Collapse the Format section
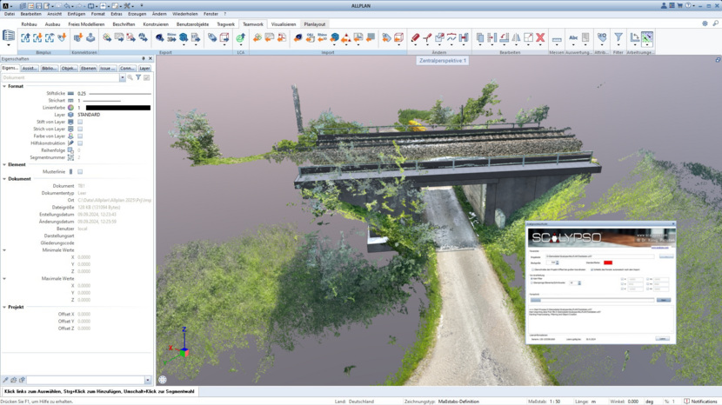 pos(4,86)
